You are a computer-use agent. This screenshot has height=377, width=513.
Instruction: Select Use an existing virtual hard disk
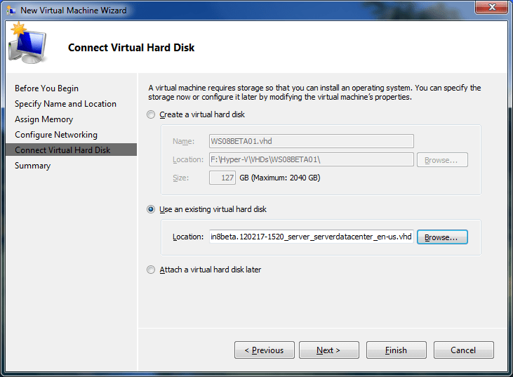coord(152,209)
